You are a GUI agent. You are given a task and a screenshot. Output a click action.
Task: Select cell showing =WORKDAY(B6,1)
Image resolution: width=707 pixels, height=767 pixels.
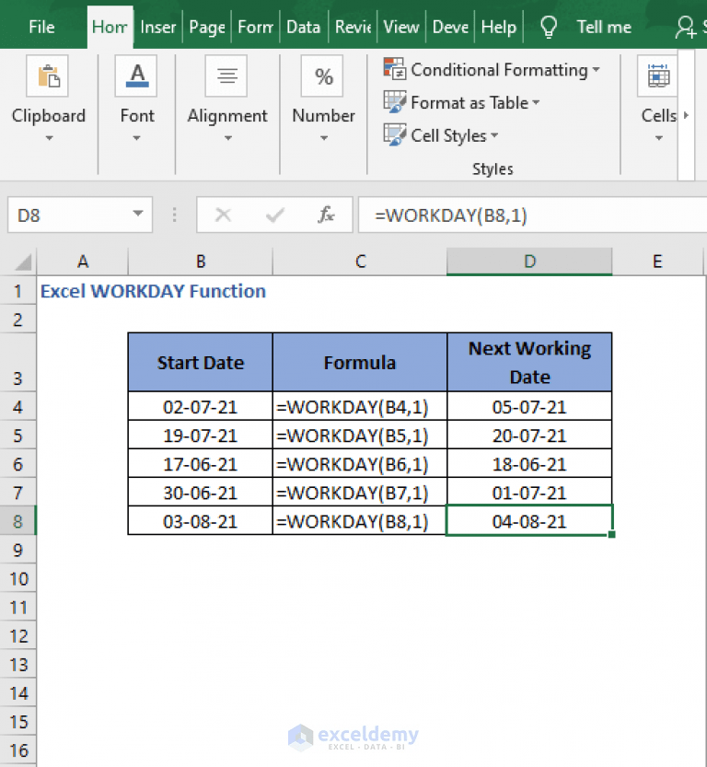click(360, 464)
